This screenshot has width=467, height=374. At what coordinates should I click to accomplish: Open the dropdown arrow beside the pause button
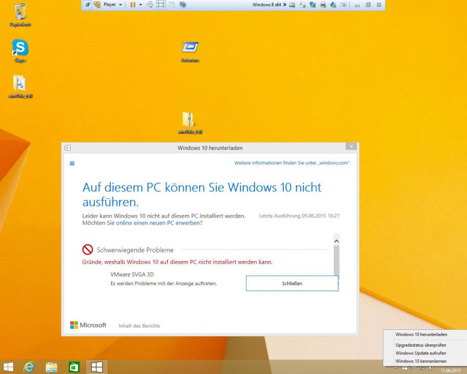point(140,5)
